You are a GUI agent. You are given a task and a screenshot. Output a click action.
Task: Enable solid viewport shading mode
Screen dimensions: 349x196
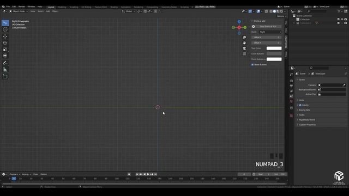[274, 11]
